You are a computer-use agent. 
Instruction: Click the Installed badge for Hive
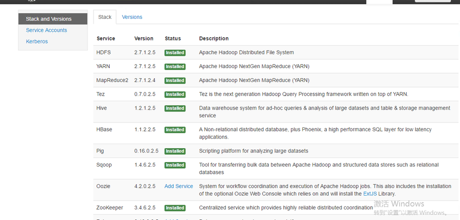tap(175, 109)
